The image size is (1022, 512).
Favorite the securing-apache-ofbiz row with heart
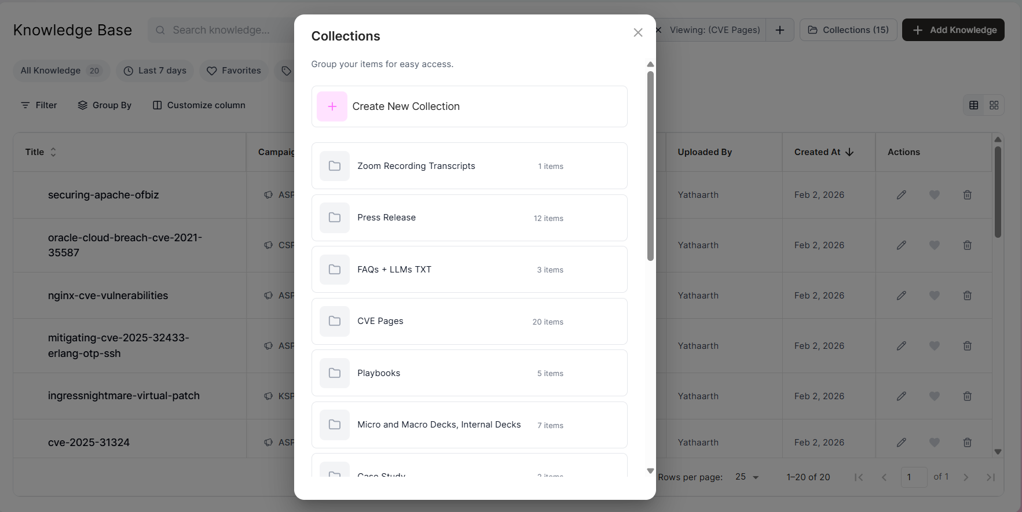point(934,195)
